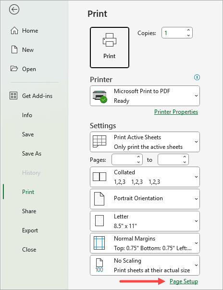
Task: Expand the Normal Margins dropdown
Action: click(x=145, y=243)
